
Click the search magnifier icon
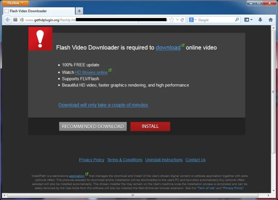coord(237,20)
